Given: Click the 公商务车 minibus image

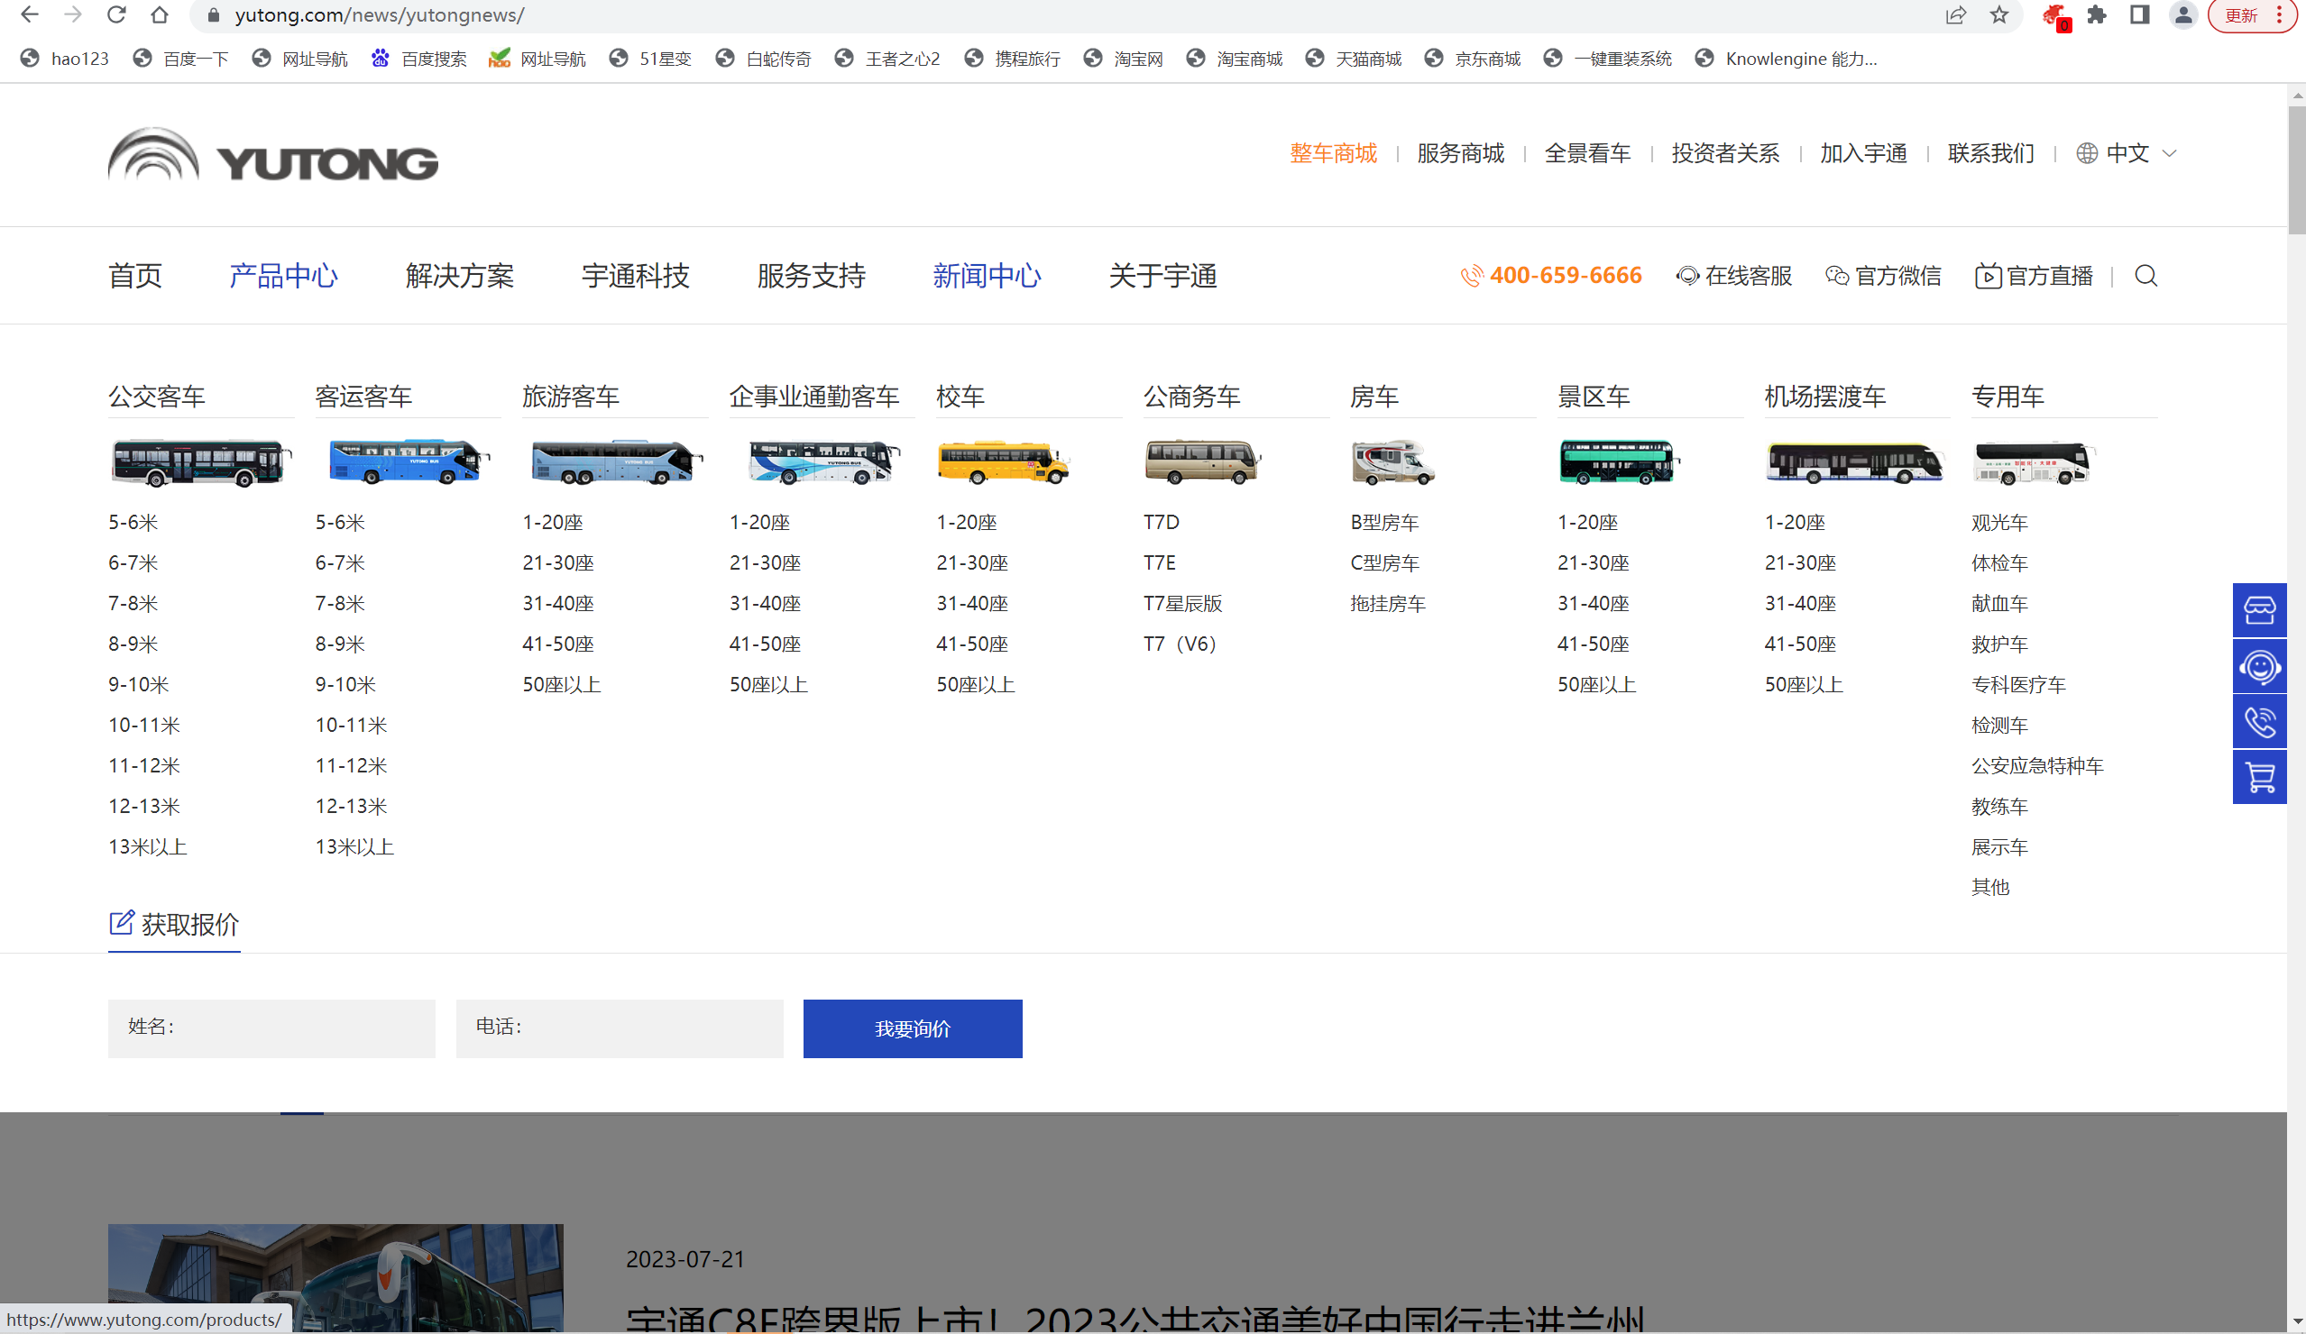Looking at the screenshot, I should pyautogui.click(x=1202, y=461).
